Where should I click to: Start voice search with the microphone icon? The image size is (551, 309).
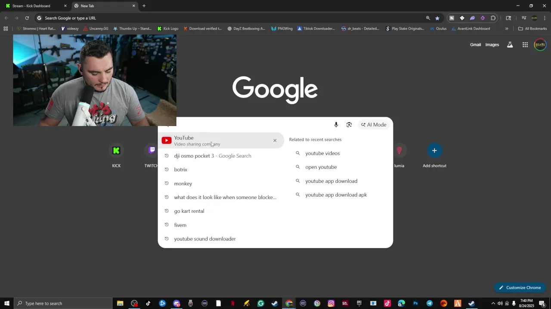click(x=336, y=124)
